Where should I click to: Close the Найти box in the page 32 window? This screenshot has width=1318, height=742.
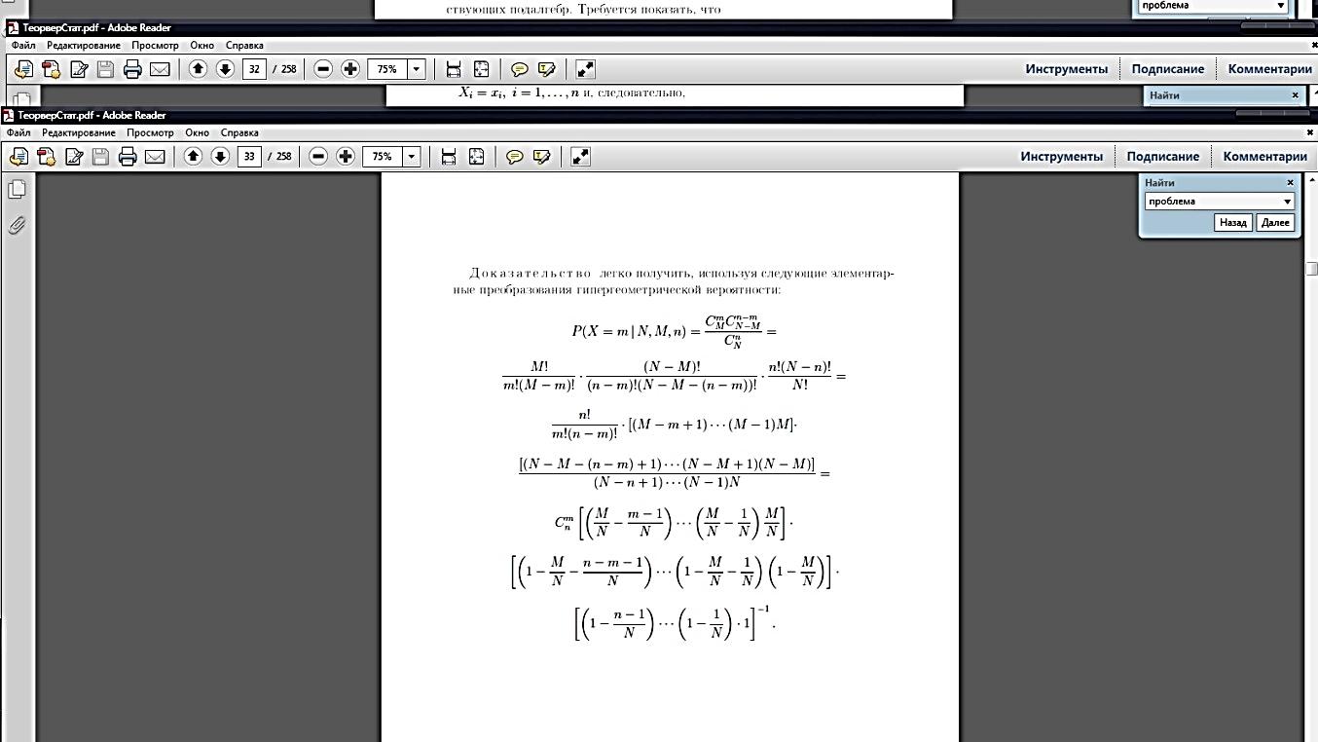[1295, 95]
